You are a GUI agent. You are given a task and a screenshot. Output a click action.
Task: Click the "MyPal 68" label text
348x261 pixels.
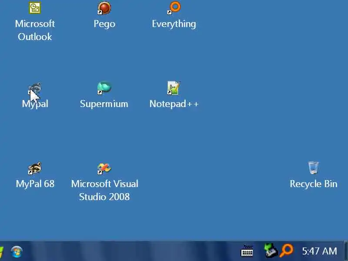coord(35,184)
